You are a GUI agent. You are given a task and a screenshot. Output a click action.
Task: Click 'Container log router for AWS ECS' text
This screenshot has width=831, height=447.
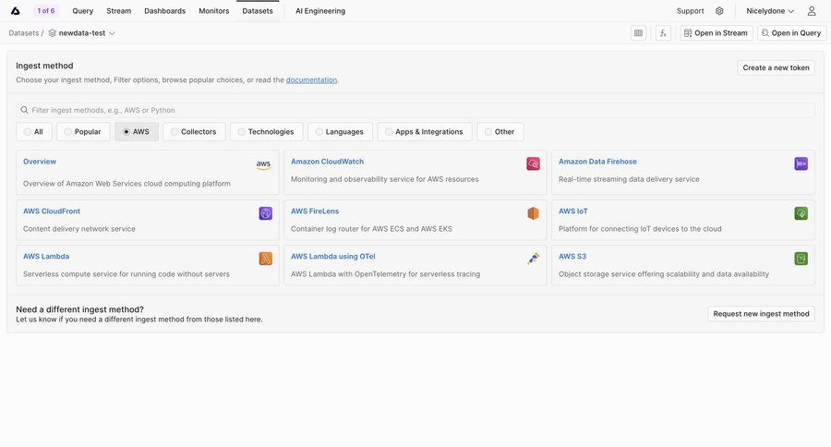tap(371, 229)
